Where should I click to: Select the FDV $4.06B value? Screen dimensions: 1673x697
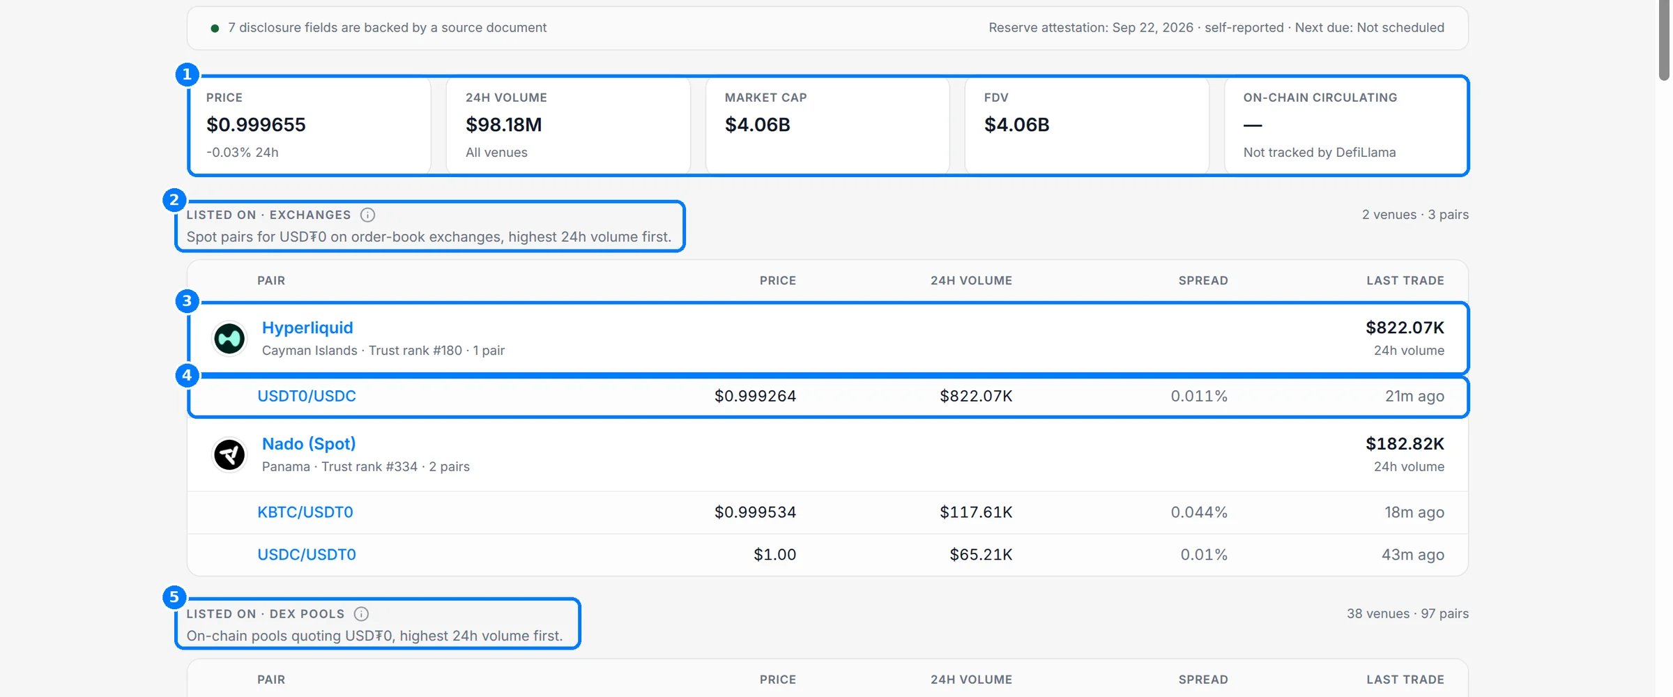(1016, 125)
